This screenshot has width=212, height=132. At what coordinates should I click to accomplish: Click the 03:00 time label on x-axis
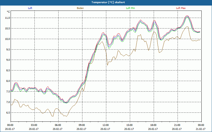coord(34,125)
